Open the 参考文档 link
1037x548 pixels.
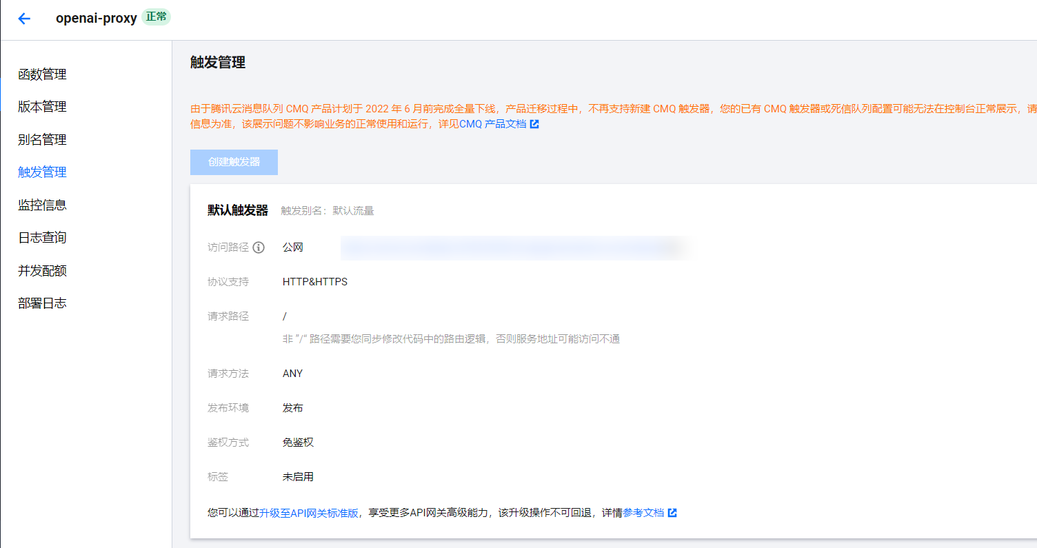[647, 513]
